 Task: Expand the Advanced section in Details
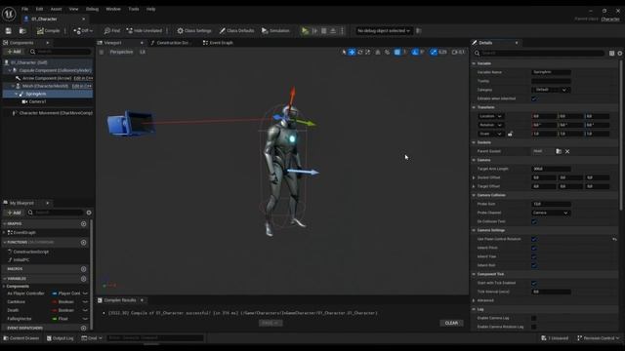tap(474, 300)
